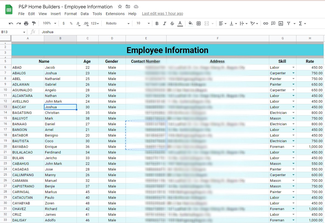Toggle the Create a filter funnel
Viewport: 325px width, 223px height.
(x=289, y=23)
